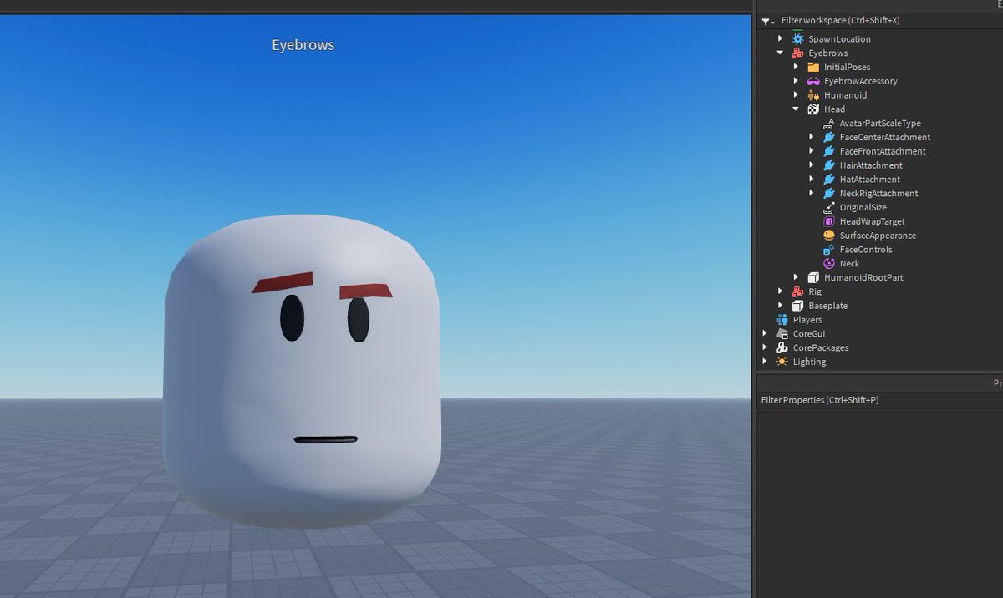The height and width of the screenshot is (598, 1003).
Task: Click the SurfaceAppearance icon
Action: pyautogui.click(x=829, y=236)
